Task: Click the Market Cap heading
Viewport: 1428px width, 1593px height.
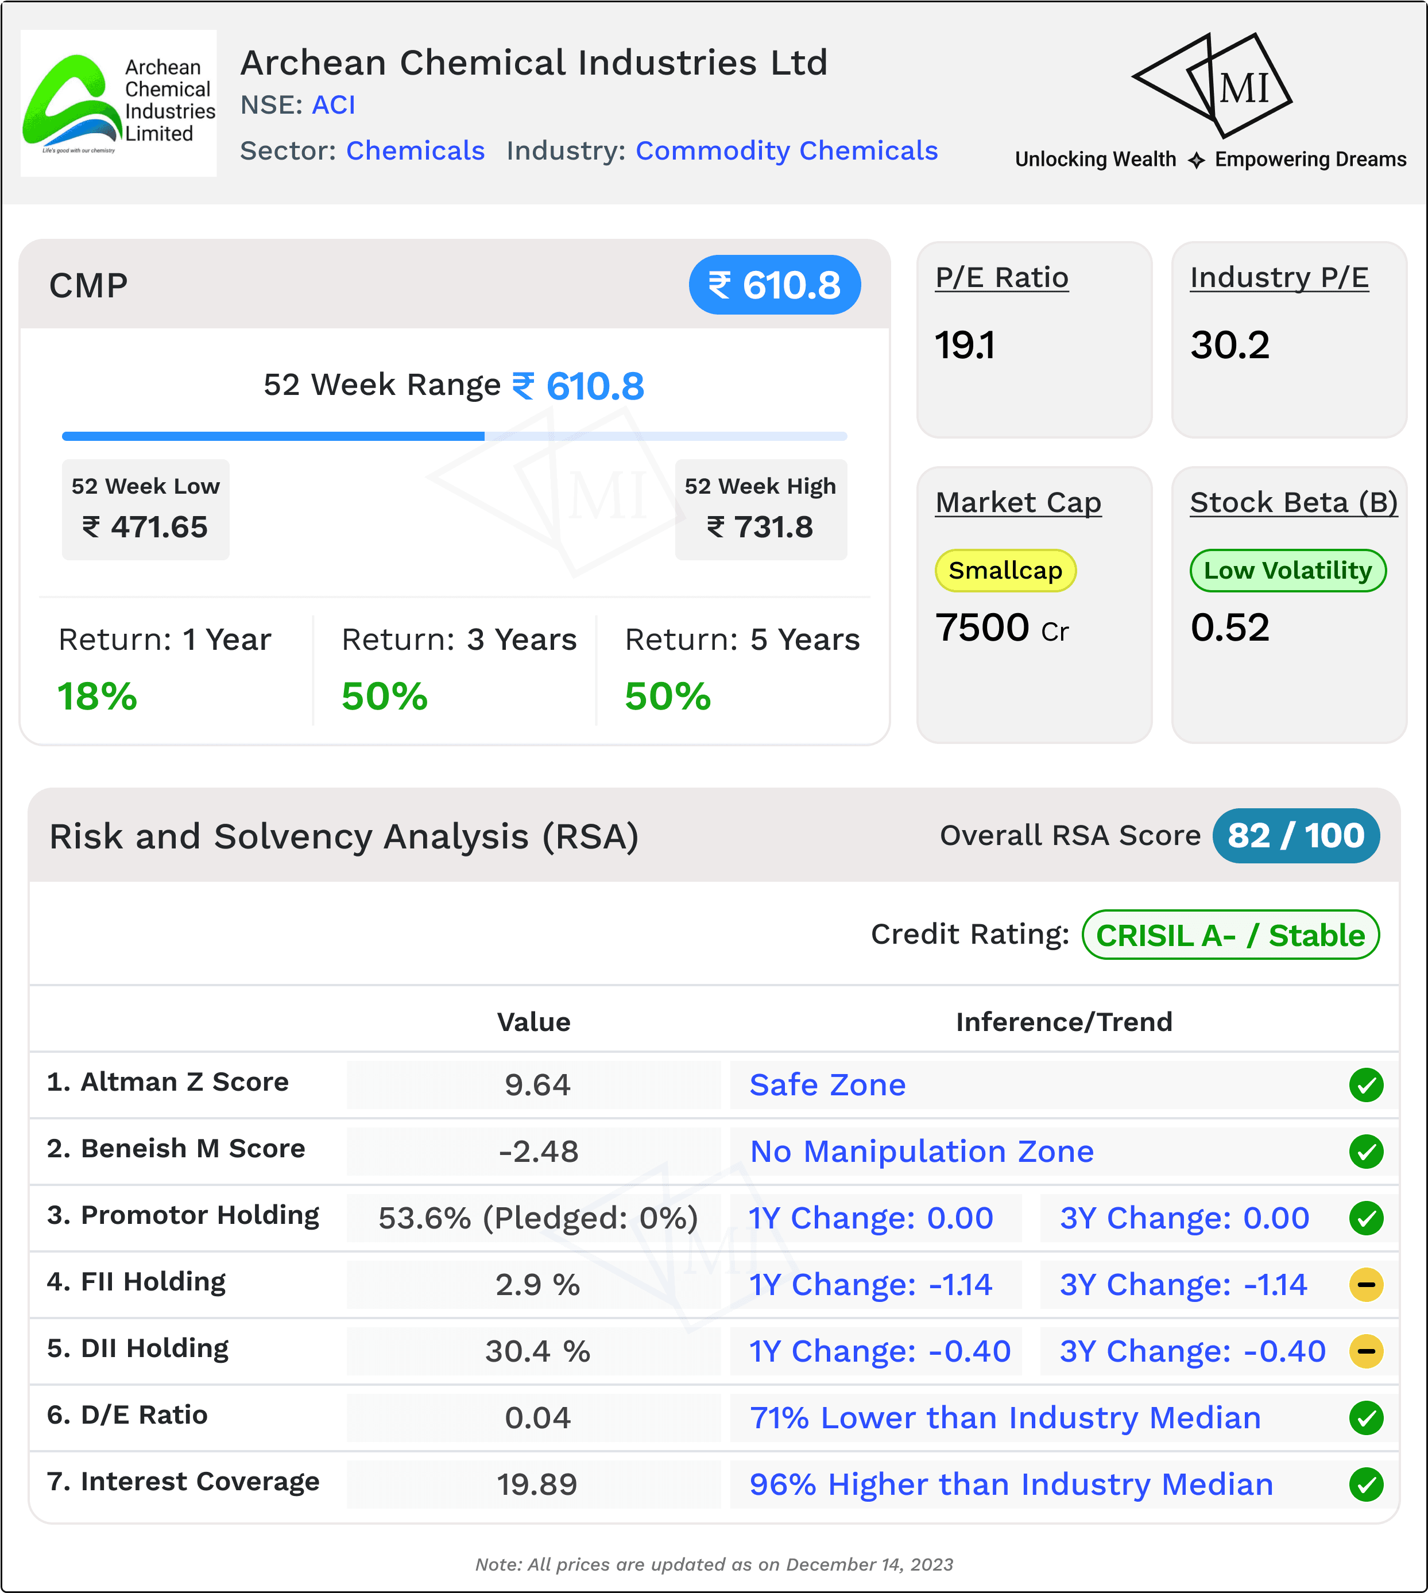Action: pos(1019,503)
